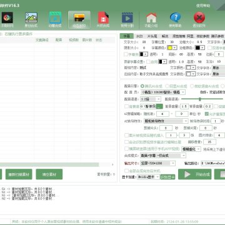Open the blue clapperboard video split icon

tap(127, 17)
